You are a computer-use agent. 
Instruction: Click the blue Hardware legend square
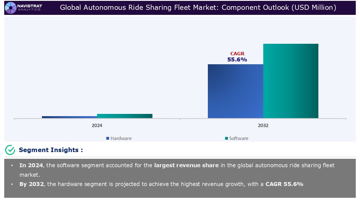tap(108, 138)
